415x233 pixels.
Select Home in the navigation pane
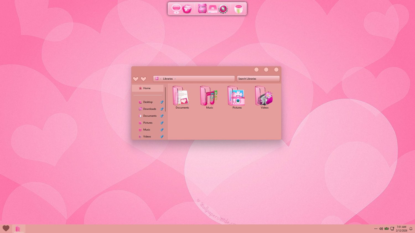pos(148,88)
